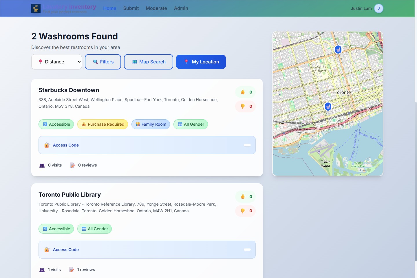Click Toronto Public Library Access Code lock icon

(x=47, y=250)
